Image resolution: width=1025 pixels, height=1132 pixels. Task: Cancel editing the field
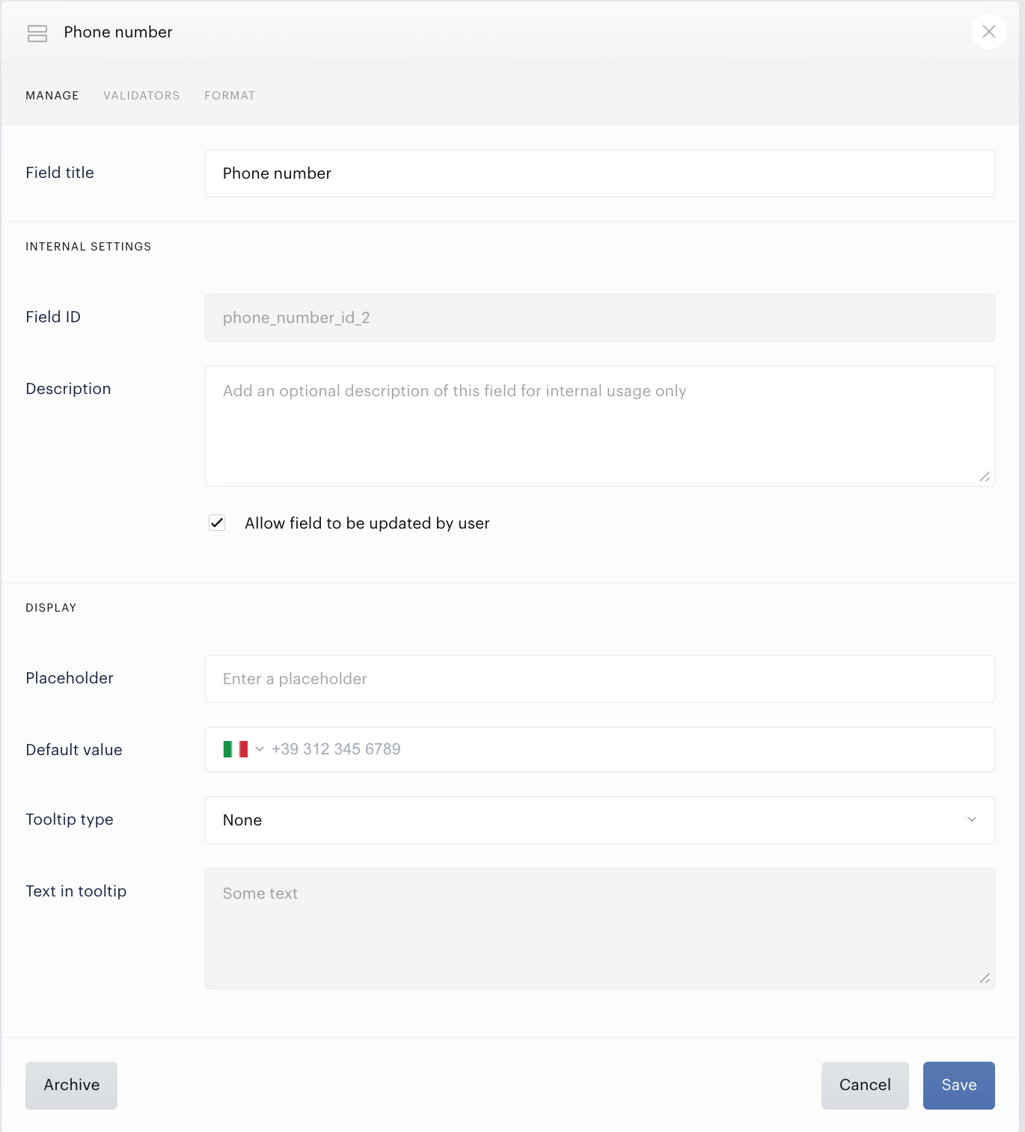coord(865,1085)
